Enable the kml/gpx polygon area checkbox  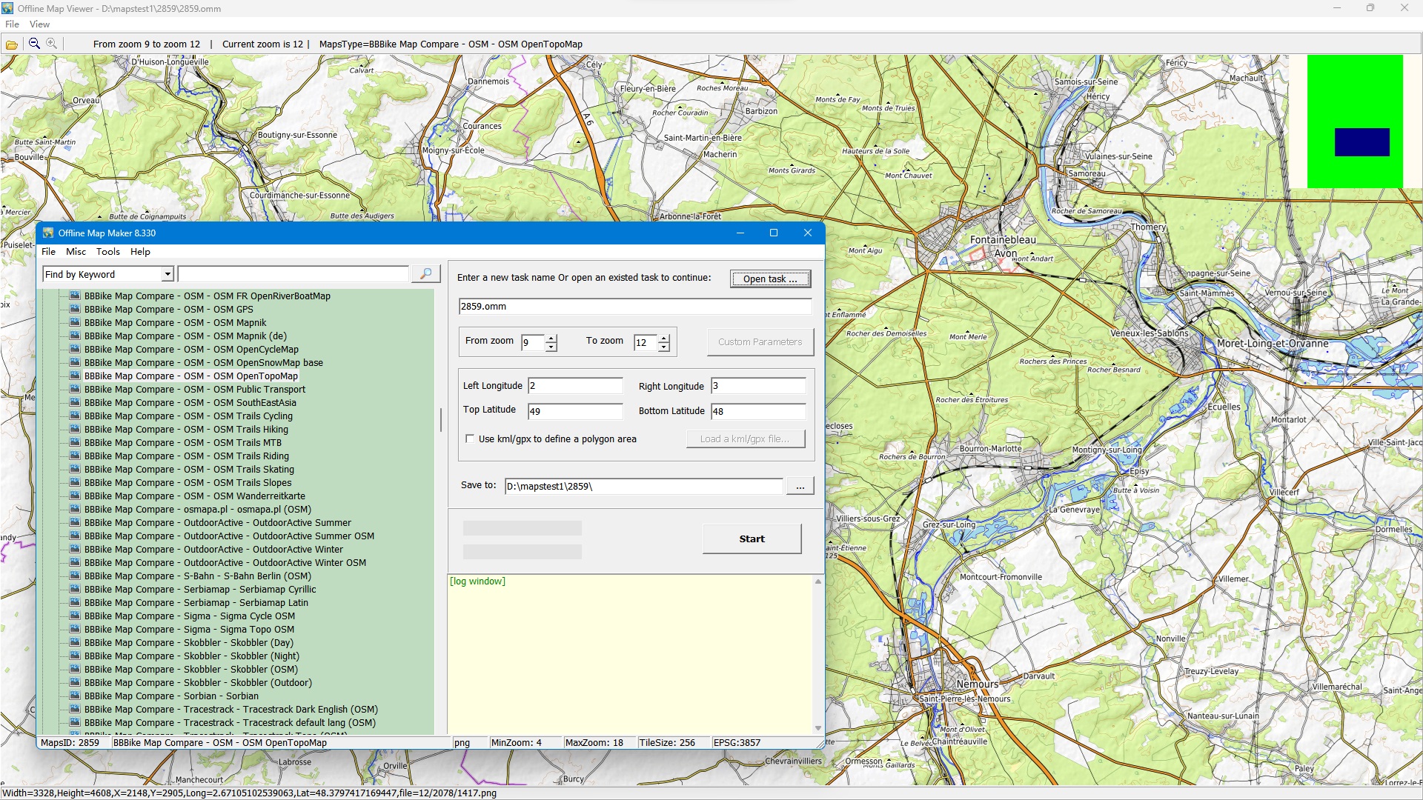click(x=470, y=439)
